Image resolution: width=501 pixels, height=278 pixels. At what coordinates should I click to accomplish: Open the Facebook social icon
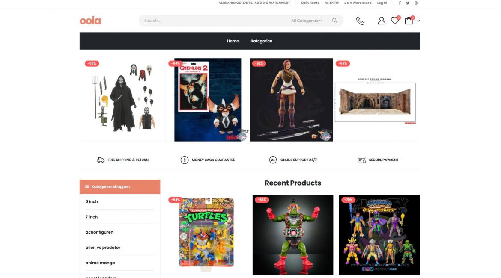400,3
